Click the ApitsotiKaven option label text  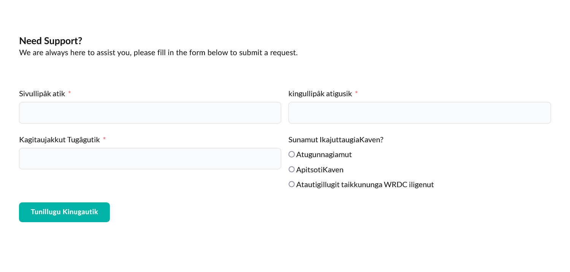[320, 170]
